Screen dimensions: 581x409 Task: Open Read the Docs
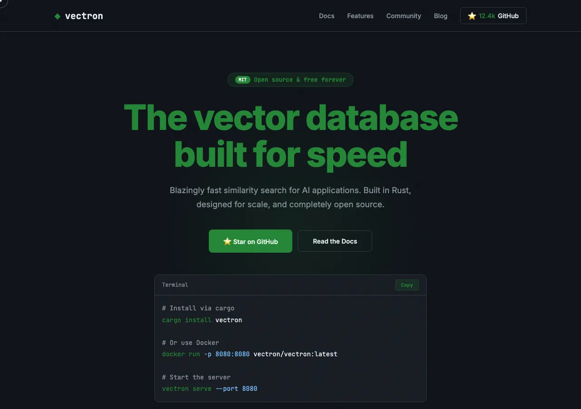click(335, 241)
